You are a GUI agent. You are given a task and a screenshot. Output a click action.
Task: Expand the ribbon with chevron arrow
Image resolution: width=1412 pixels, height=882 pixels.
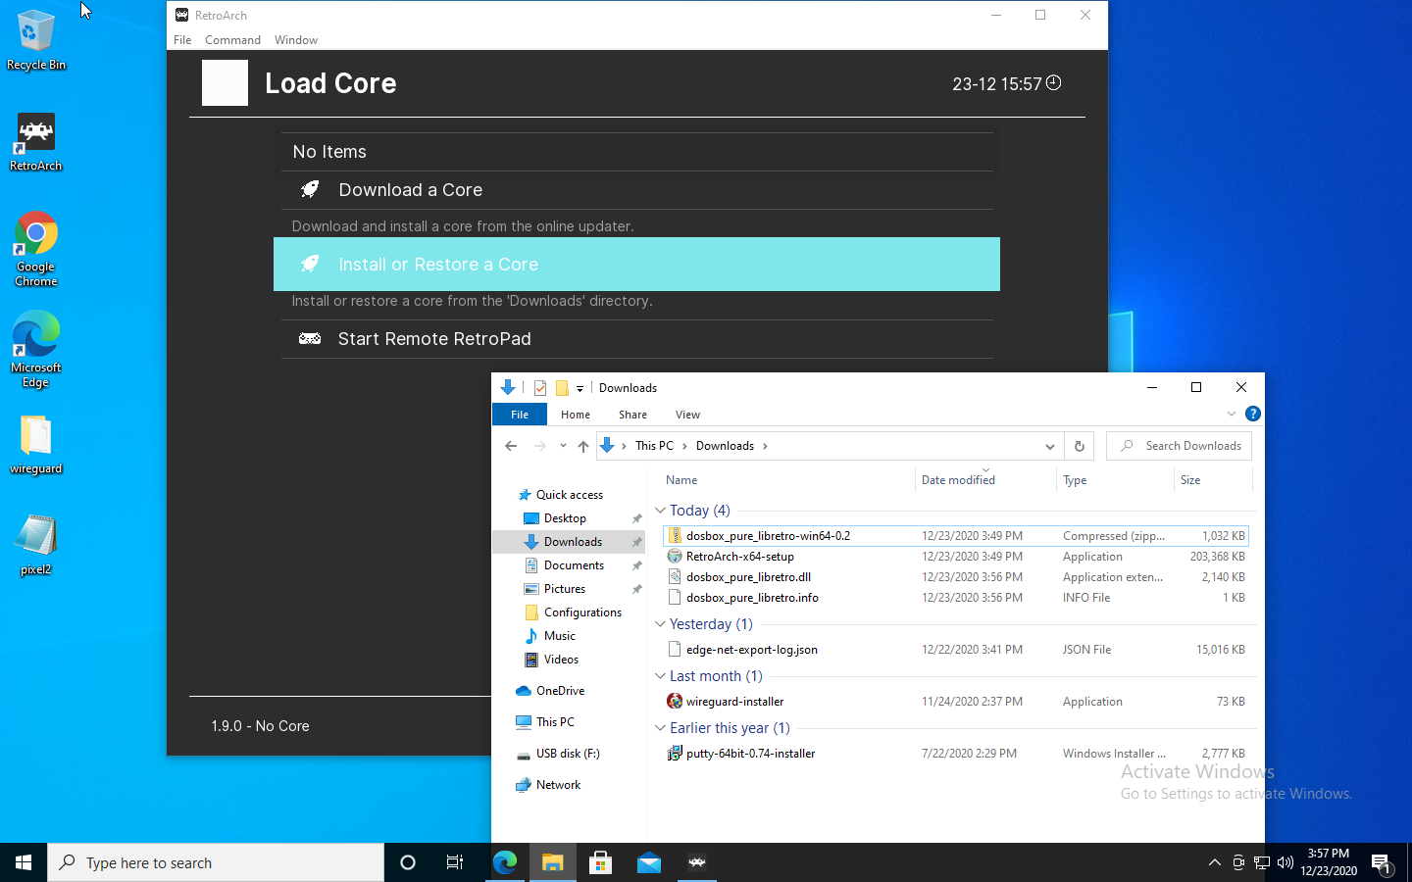point(1232,414)
